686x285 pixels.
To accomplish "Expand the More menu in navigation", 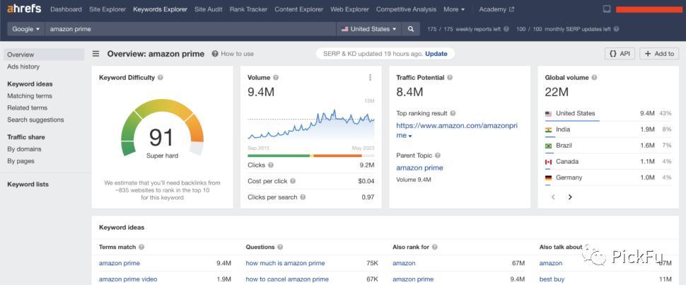I will [x=454, y=9].
